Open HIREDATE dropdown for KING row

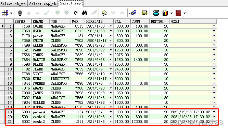pos(111,79)
